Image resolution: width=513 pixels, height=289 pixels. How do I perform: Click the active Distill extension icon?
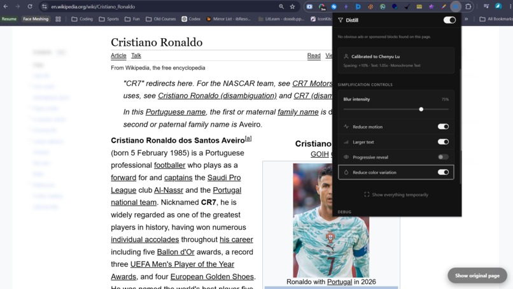tap(456, 6)
